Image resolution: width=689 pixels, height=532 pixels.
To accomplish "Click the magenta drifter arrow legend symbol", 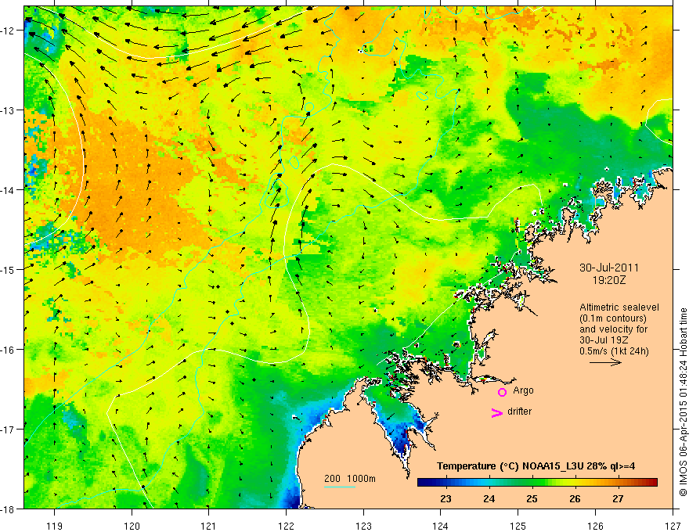I will [x=497, y=412].
